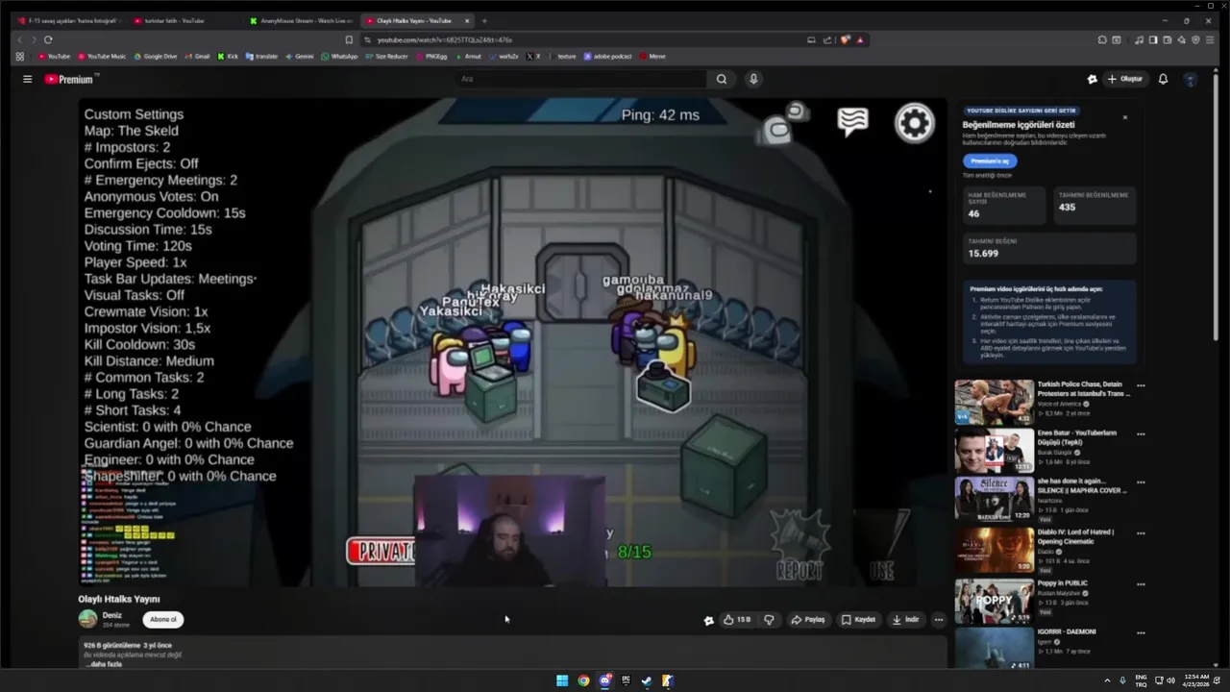Download the video using İndir button

point(905,620)
